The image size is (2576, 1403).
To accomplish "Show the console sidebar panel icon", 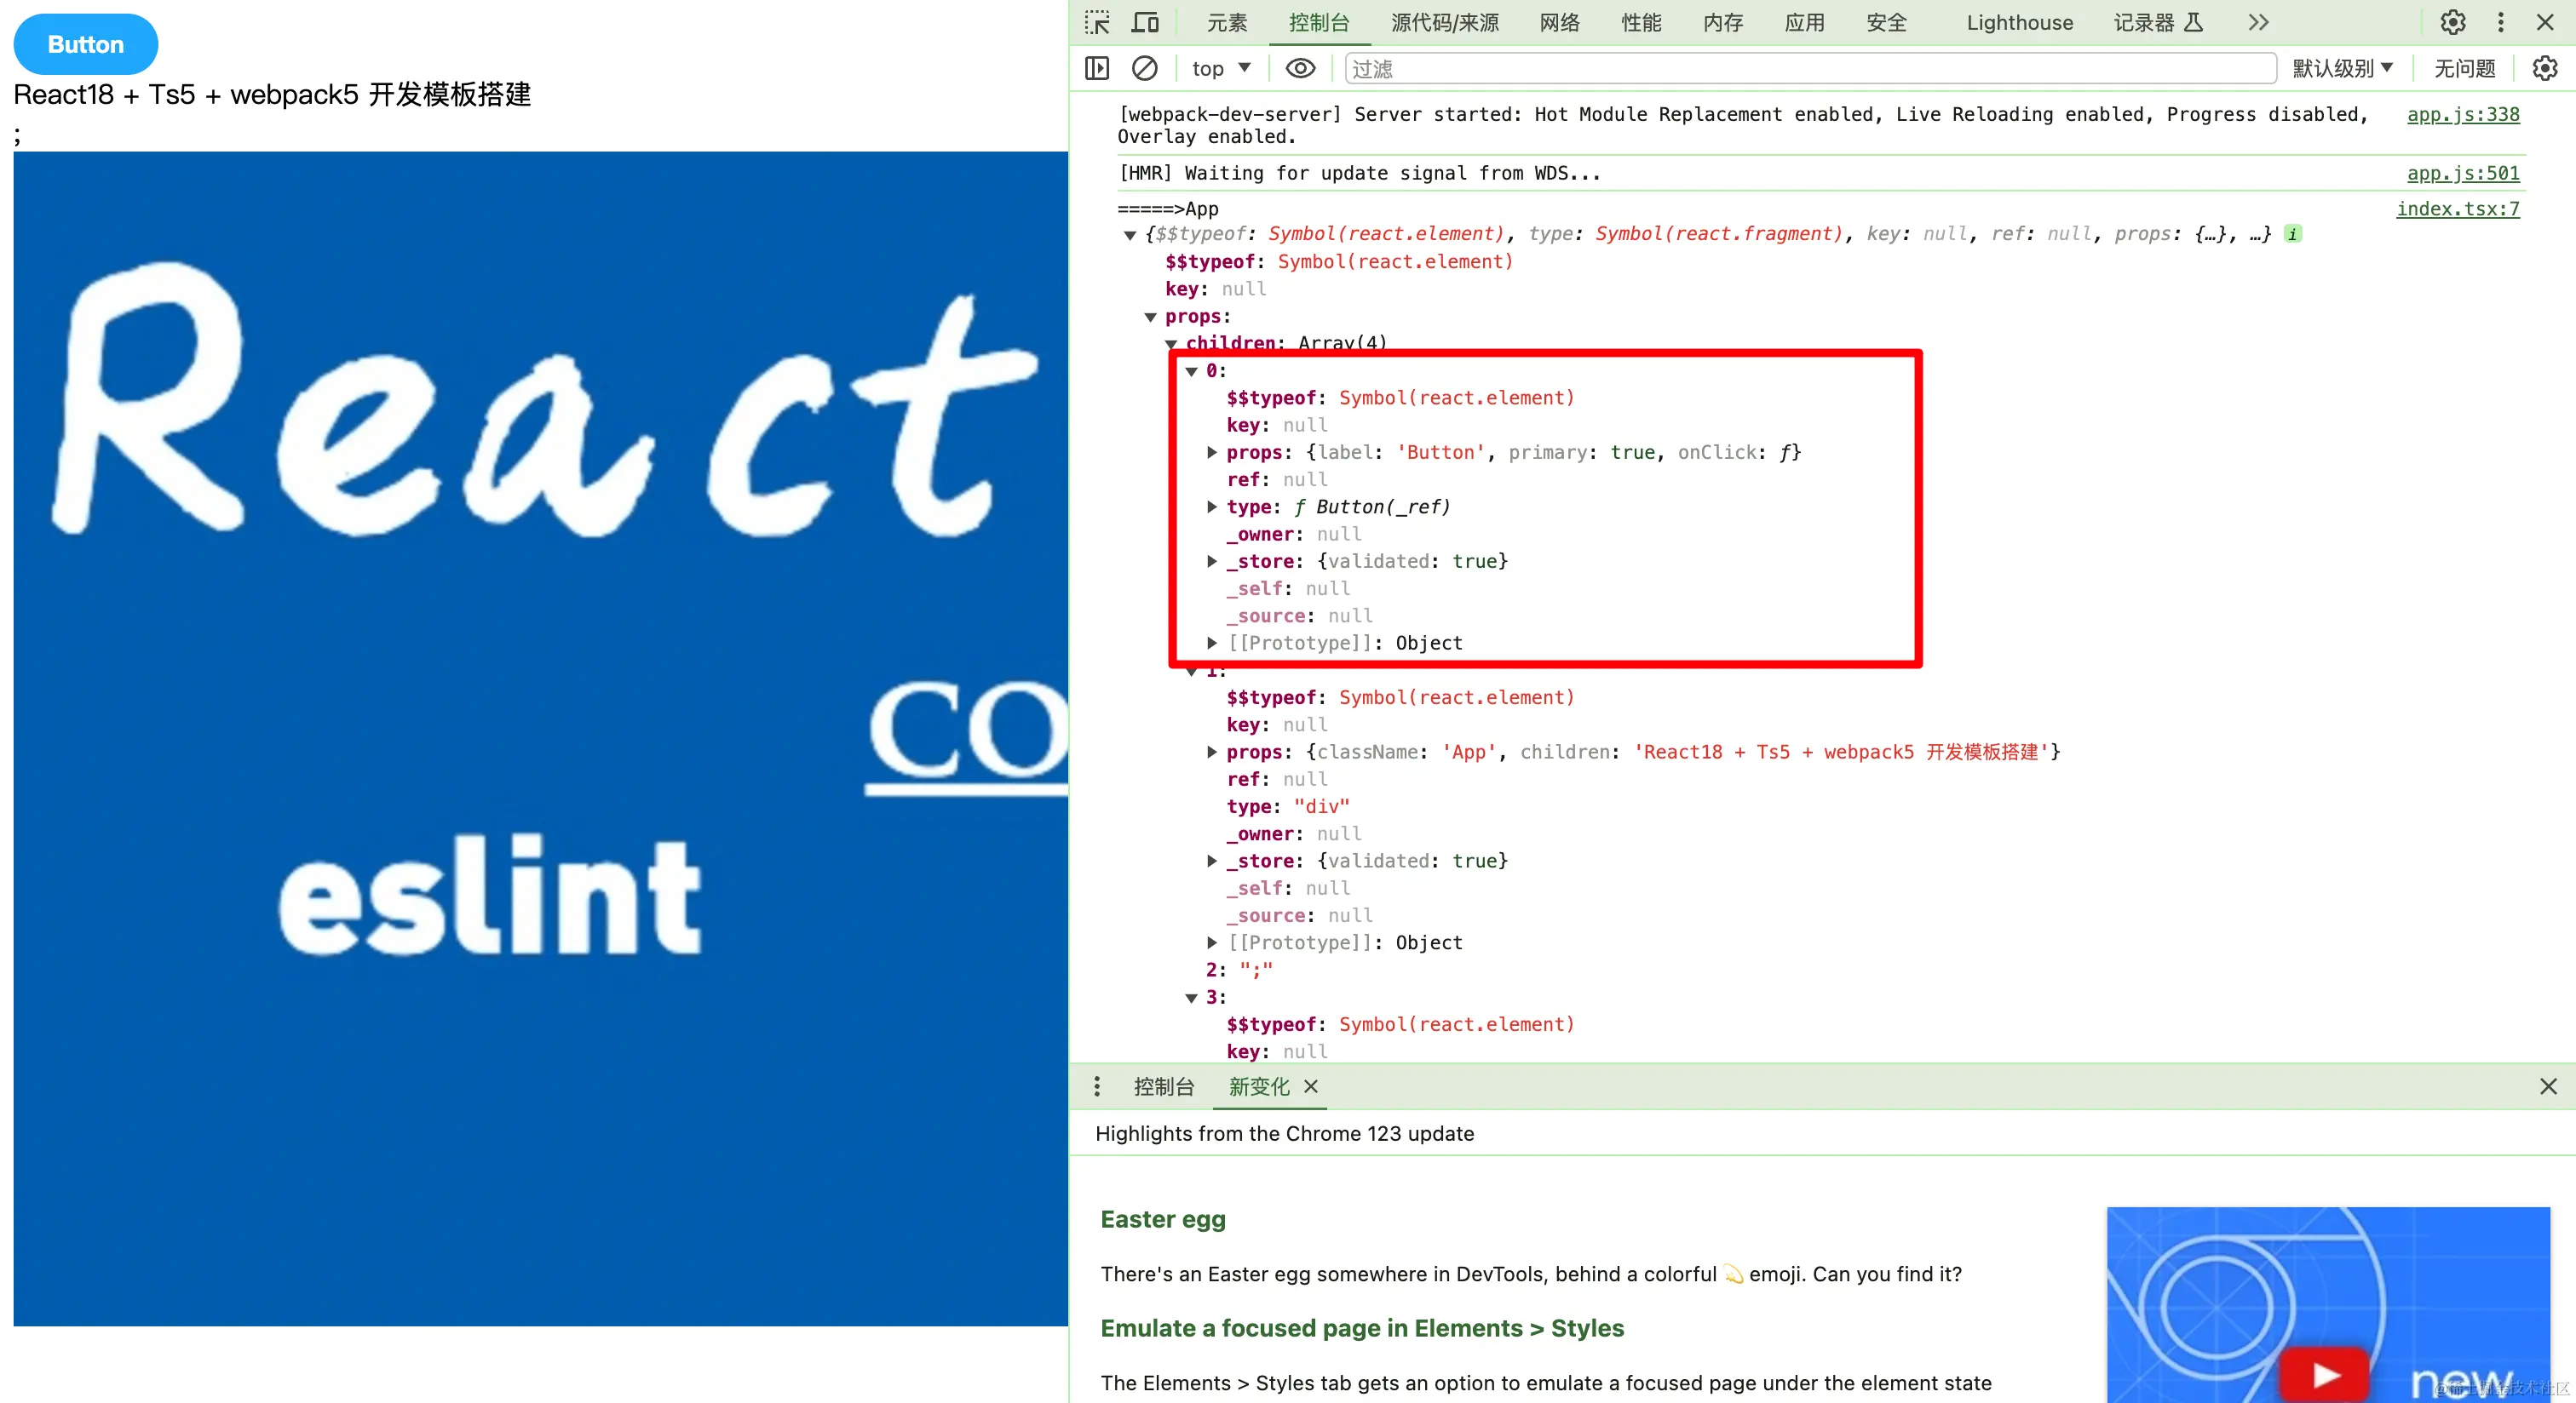I will (1097, 68).
